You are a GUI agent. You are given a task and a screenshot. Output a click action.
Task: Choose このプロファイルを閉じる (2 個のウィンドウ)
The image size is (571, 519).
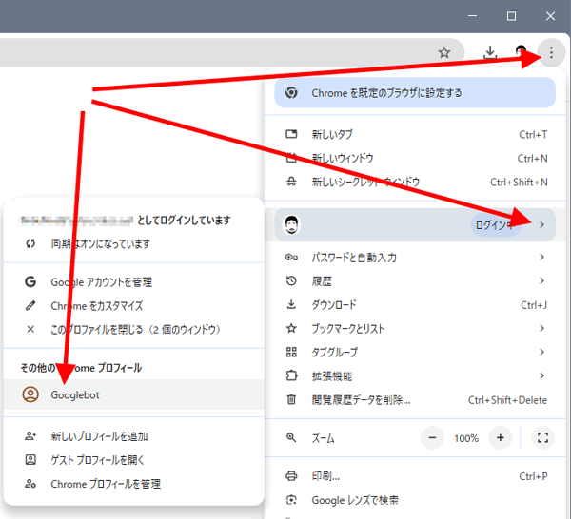click(134, 329)
